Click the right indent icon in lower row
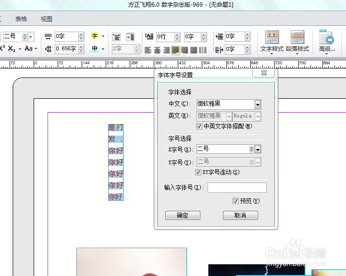346x276 pixels. pos(219,50)
